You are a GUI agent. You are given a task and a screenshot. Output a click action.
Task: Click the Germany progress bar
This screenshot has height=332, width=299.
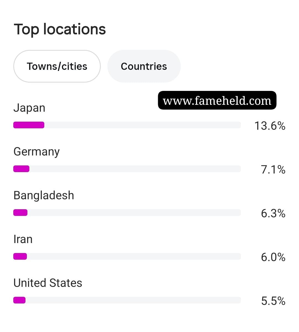(x=127, y=169)
